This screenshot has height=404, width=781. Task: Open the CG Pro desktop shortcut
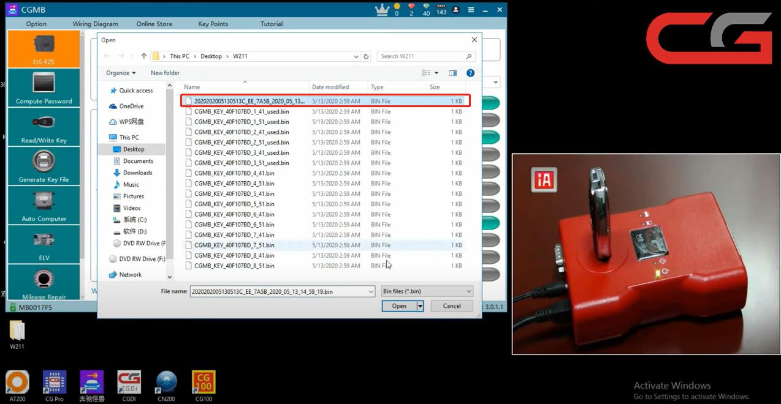(x=54, y=386)
